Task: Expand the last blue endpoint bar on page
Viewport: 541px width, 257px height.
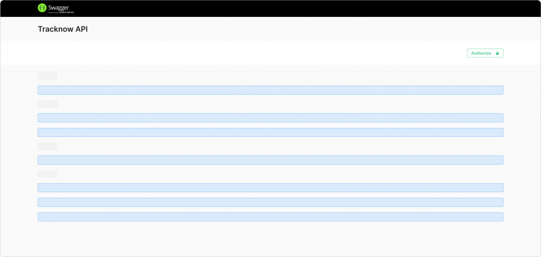Action: click(270, 217)
